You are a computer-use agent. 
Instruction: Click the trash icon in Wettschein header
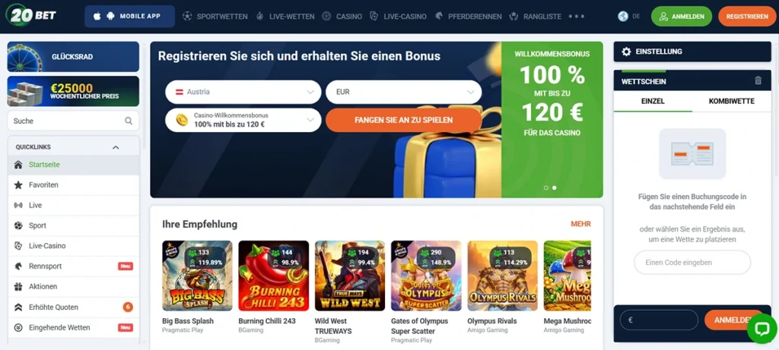coord(758,80)
